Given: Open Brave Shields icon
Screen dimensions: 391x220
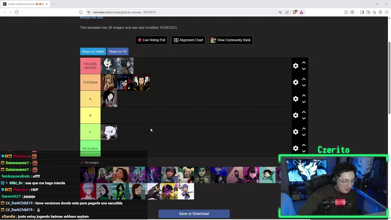Looking at the screenshot, I should 295,12.
